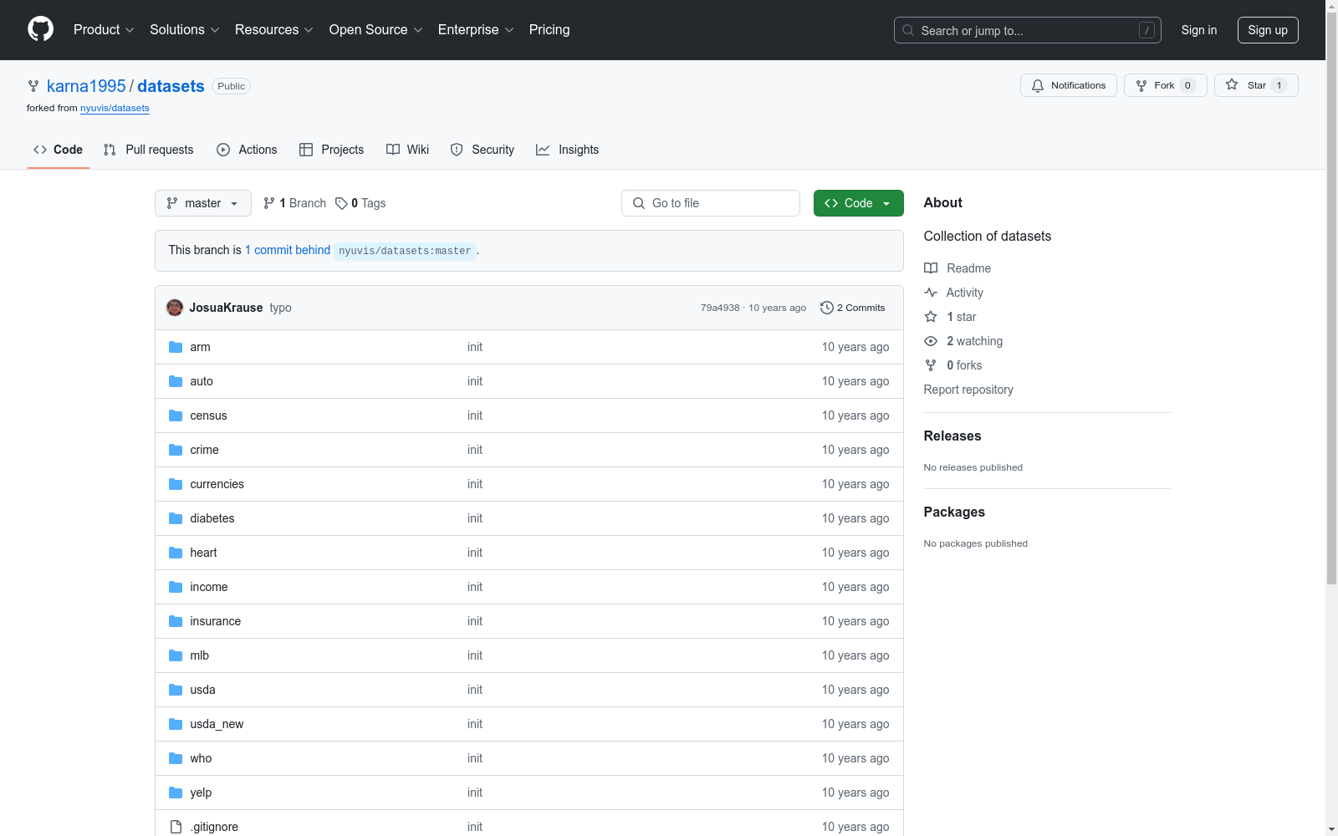
Task: Open the 1 Branch link
Action: point(294,203)
